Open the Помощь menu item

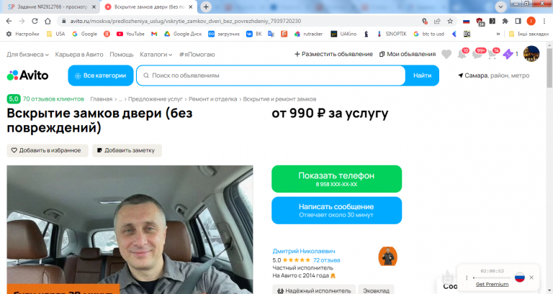(121, 55)
